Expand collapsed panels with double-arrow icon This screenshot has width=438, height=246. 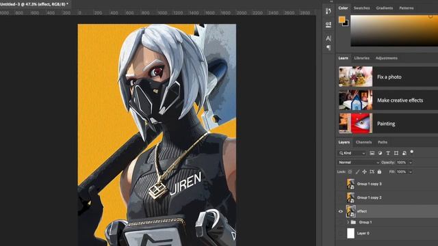coord(331,1)
